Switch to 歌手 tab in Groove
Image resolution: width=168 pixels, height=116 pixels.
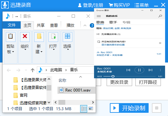point(113,22)
